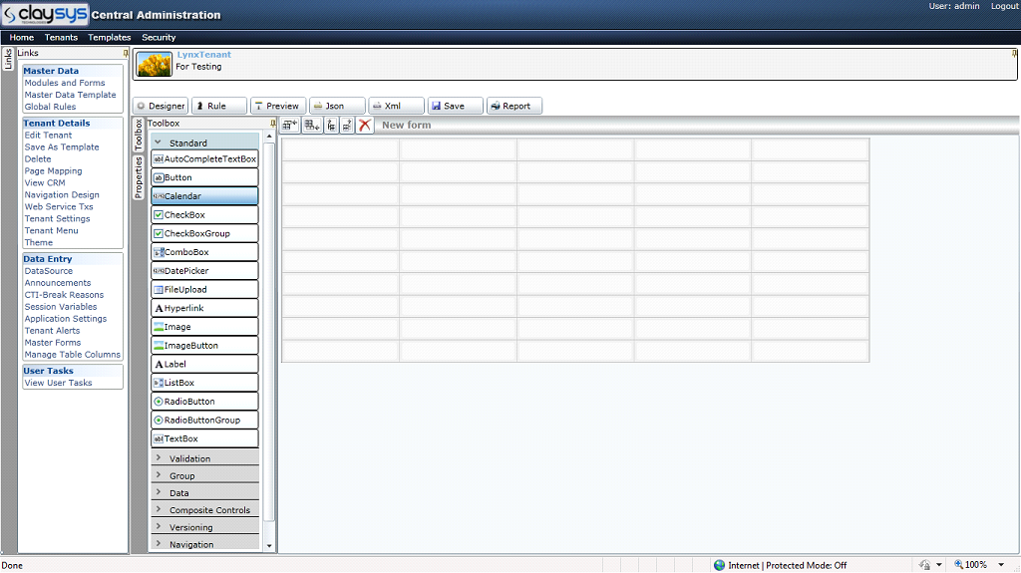This screenshot has height=573, width=1021.
Task: Select the FileUpload control in Toolbox
Action: click(x=204, y=289)
